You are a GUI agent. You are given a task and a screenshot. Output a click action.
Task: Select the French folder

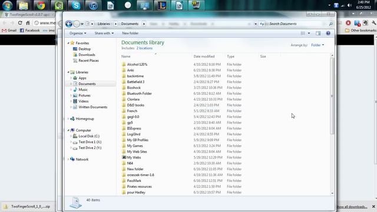coord(132,111)
